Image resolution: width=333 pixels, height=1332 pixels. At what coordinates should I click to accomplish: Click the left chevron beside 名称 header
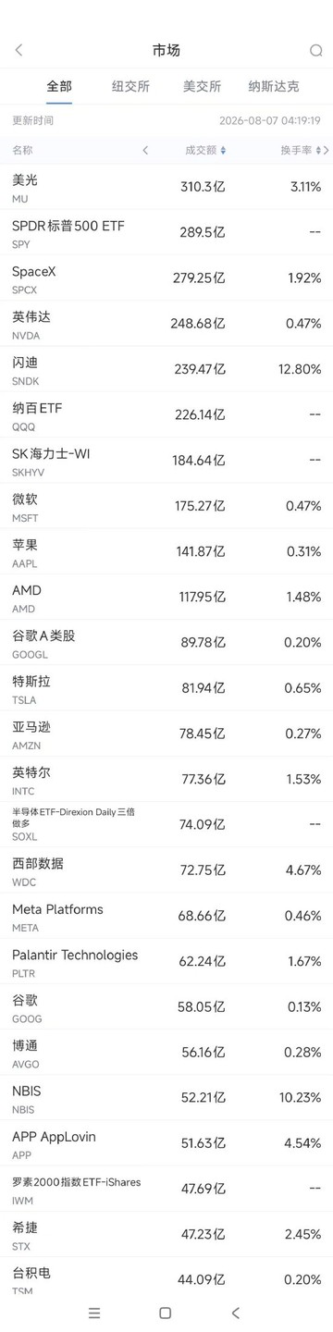click(145, 150)
